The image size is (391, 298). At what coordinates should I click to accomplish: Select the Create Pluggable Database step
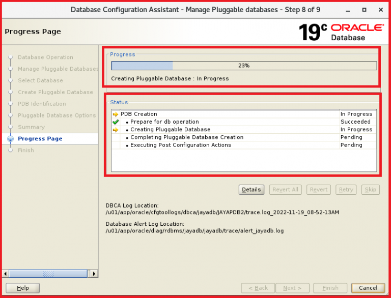(55, 92)
